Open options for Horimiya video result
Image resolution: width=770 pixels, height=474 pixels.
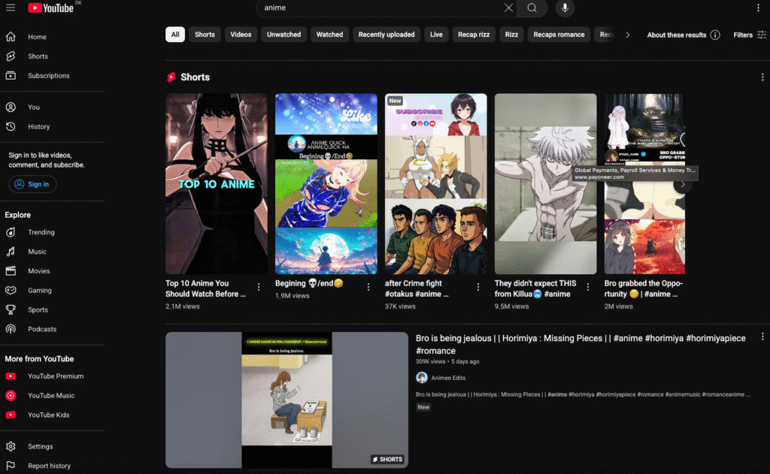(762, 337)
